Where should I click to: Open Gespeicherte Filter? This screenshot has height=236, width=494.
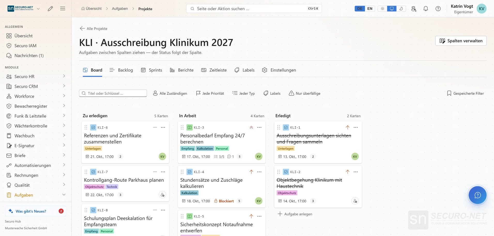pos(466,93)
